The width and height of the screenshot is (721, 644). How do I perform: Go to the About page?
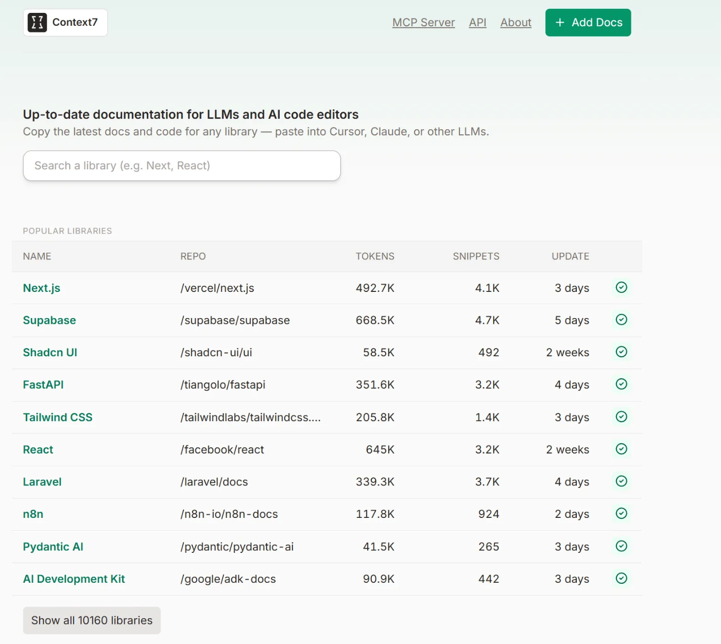pos(516,23)
